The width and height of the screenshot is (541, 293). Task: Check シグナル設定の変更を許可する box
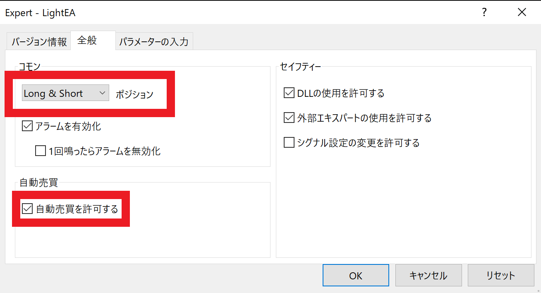pyautogui.click(x=289, y=143)
